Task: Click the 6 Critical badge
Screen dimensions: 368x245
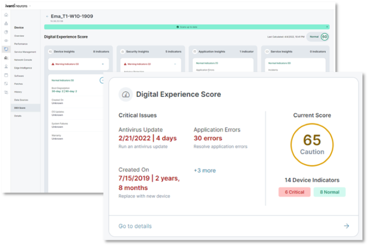Action: pos(294,192)
